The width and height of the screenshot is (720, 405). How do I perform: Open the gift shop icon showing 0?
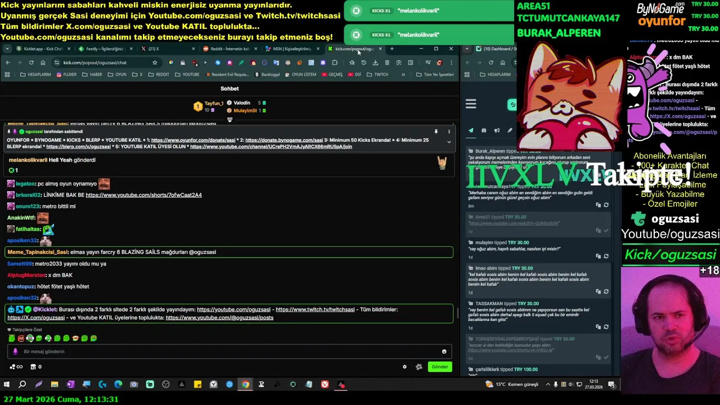point(35,367)
